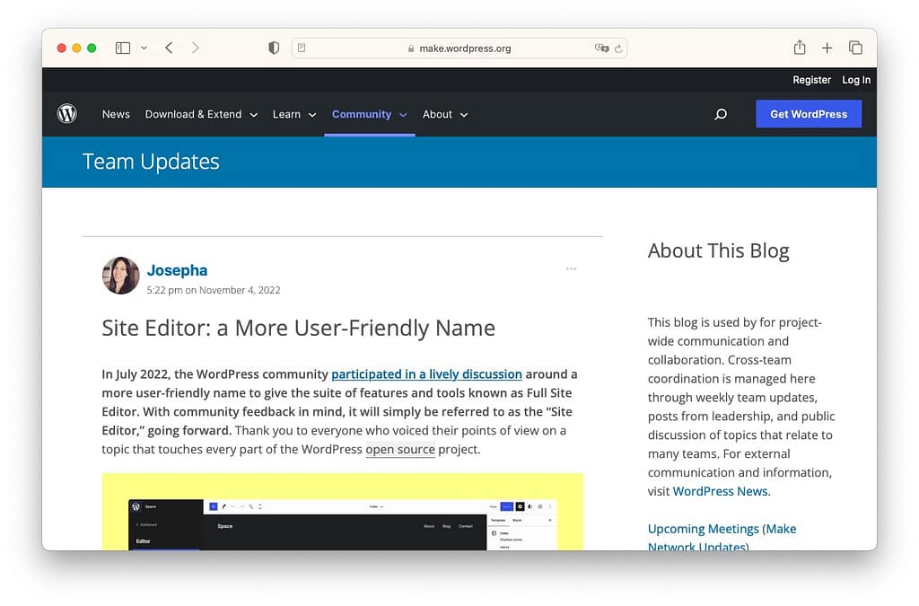This screenshot has width=919, height=606.
Task: Click Josepha's profile avatar
Action: point(120,276)
